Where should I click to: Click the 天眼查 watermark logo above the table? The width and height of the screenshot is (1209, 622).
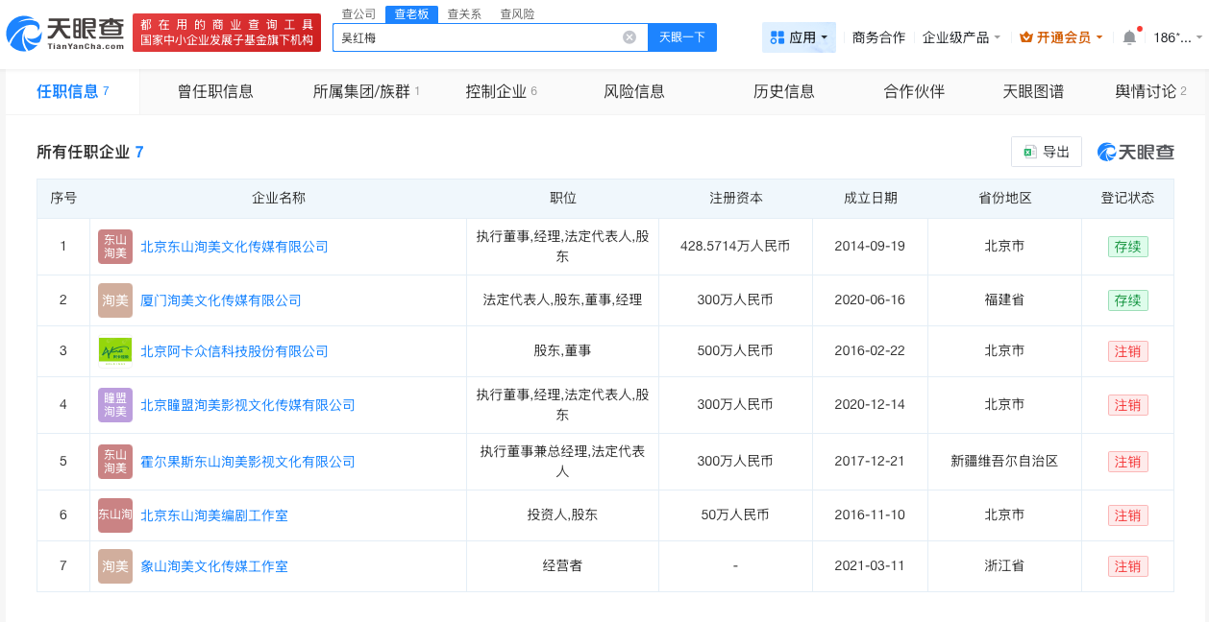[x=1136, y=151]
